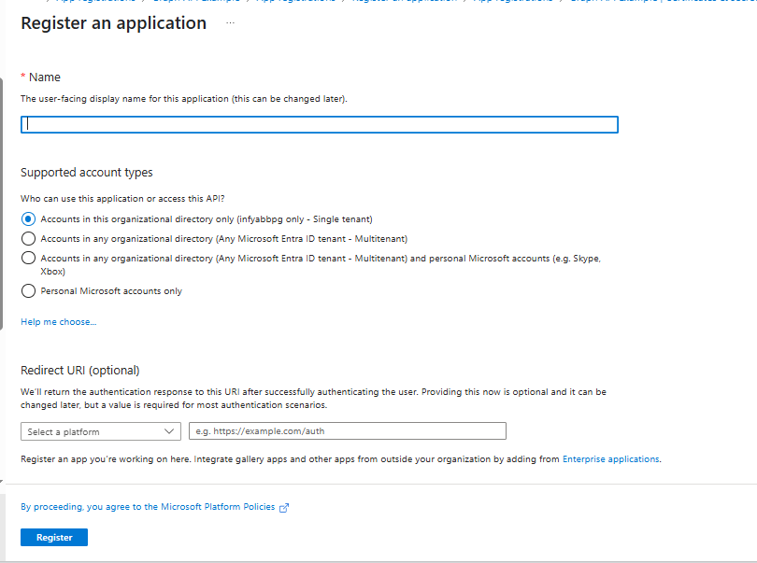The width and height of the screenshot is (757, 563).
Task: Pick Personal Microsoft accounts only option
Action: (x=28, y=291)
